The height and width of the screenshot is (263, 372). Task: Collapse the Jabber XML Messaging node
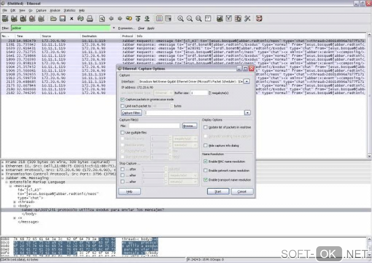pos(3,178)
